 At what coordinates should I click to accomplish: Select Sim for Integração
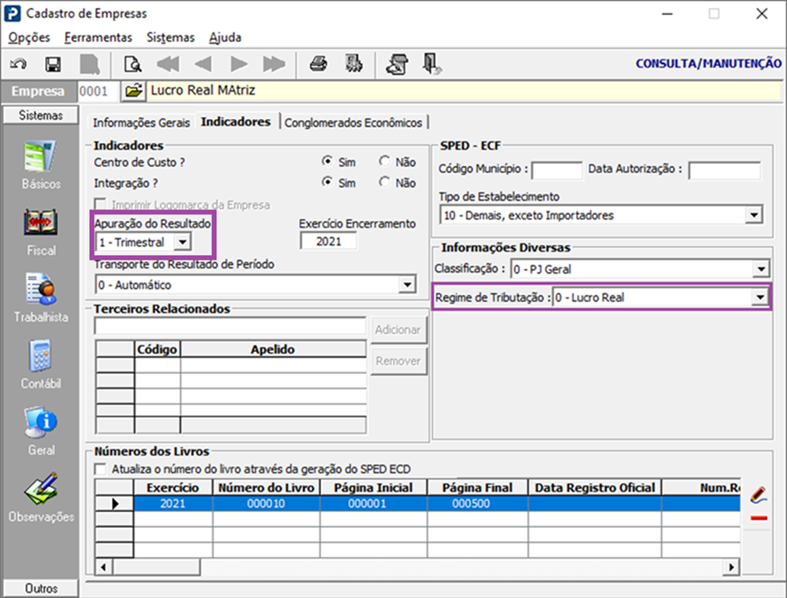tap(327, 181)
